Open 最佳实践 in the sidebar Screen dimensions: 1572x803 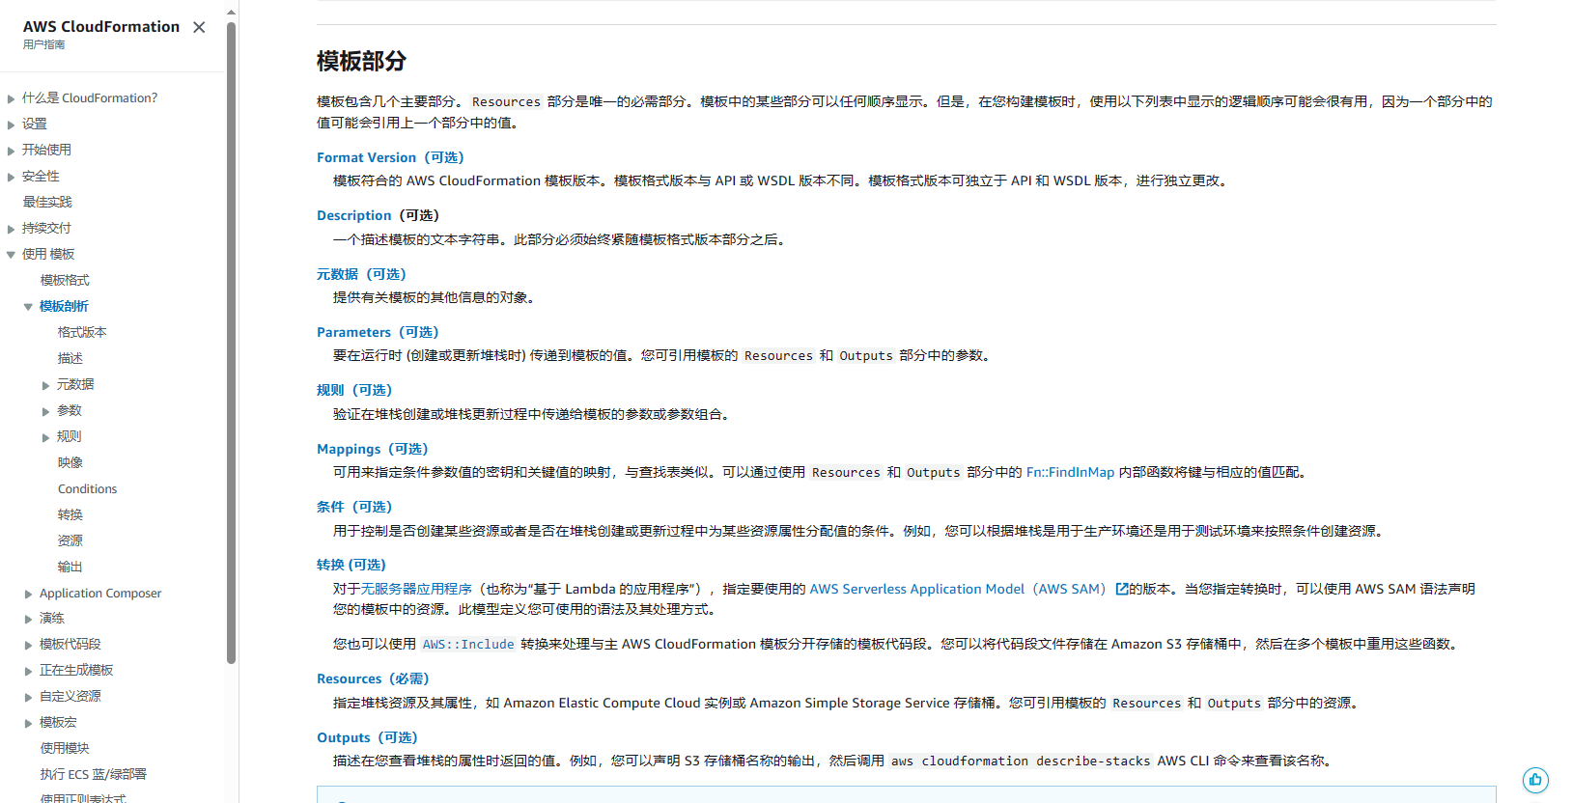[47, 202]
